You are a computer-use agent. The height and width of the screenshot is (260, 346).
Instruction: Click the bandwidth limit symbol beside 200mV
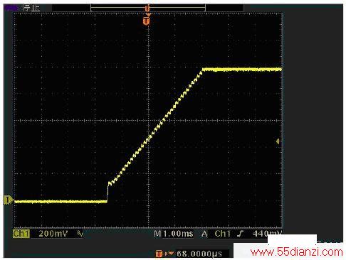80,234
